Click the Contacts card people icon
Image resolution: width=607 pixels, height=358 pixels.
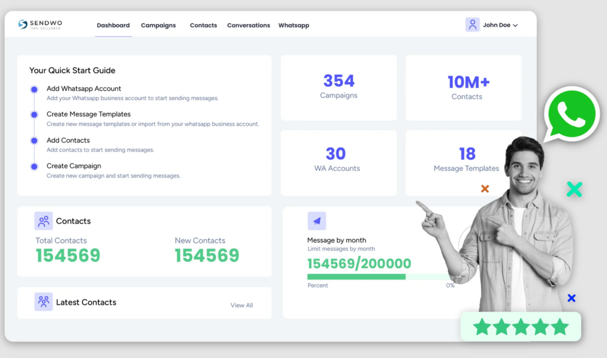point(43,221)
